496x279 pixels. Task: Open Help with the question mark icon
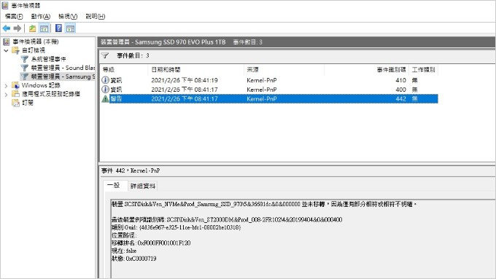coord(59,28)
